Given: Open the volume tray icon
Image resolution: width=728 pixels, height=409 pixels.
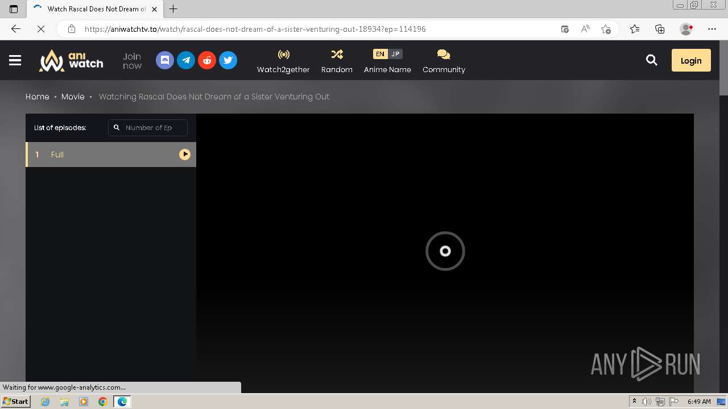Looking at the screenshot, I should point(647,402).
